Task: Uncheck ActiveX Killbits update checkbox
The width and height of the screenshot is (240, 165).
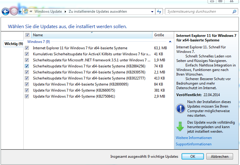Action: (27, 54)
